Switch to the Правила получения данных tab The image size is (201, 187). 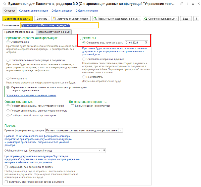pos(54,32)
